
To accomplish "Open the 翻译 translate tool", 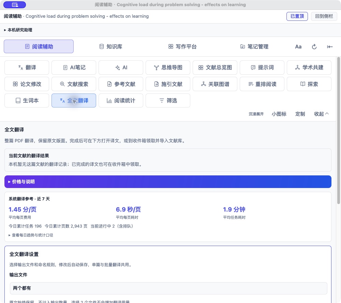I will 27,68.
